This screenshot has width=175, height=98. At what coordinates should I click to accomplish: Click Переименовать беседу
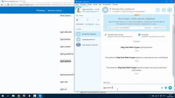click(x=115, y=35)
